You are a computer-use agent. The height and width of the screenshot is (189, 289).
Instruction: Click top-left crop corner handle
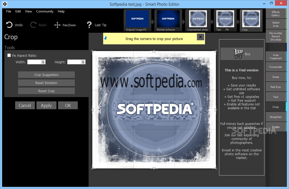coord(92,51)
